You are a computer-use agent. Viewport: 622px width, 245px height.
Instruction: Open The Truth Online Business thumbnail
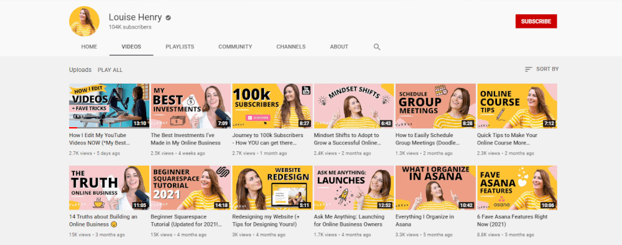coord(109,187)
